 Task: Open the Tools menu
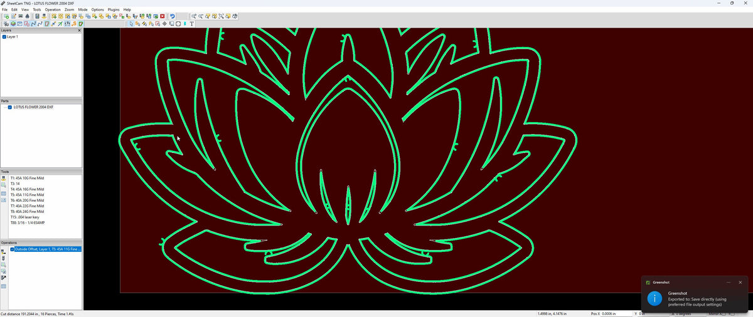(x=37, y=10)
